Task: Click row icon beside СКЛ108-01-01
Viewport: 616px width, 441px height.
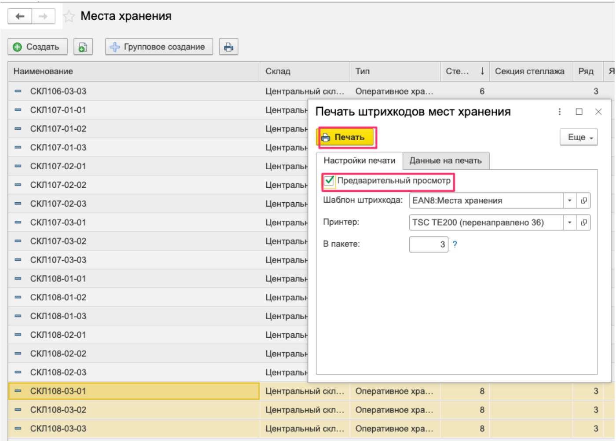Action: (x=18, y=279)
